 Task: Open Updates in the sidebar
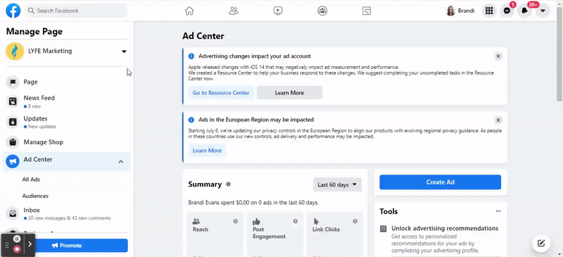coord(67,122)
